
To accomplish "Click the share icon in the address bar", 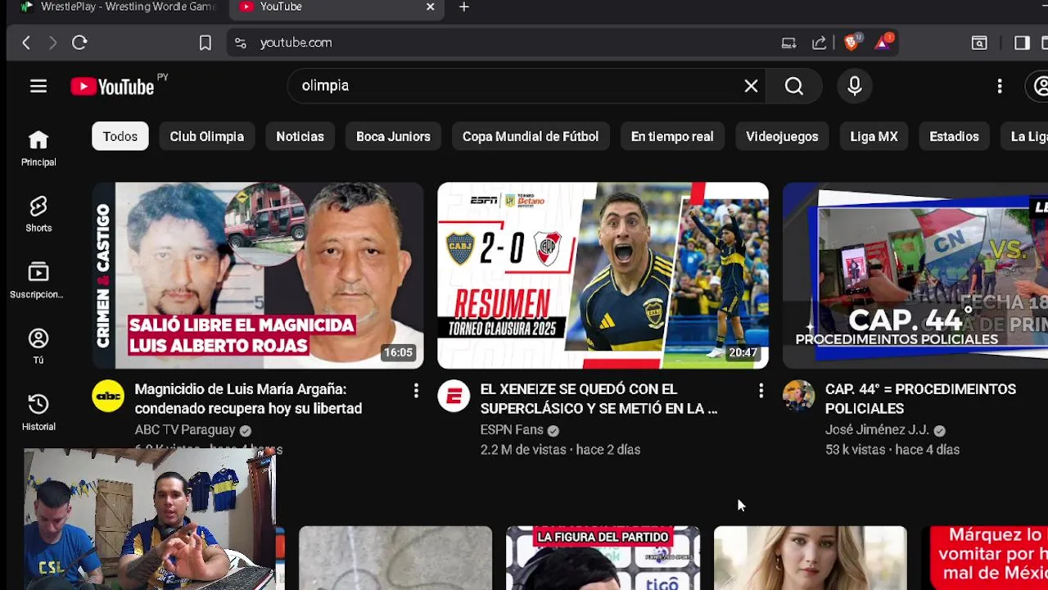I will (x=819, y=43).
